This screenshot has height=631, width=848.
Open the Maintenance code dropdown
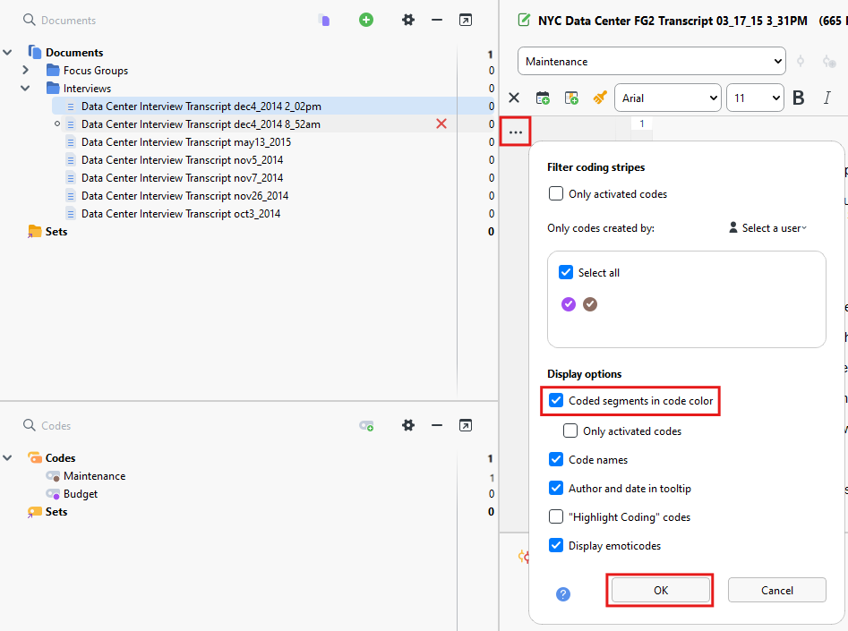pyautogui.click(x=652, y=61)
